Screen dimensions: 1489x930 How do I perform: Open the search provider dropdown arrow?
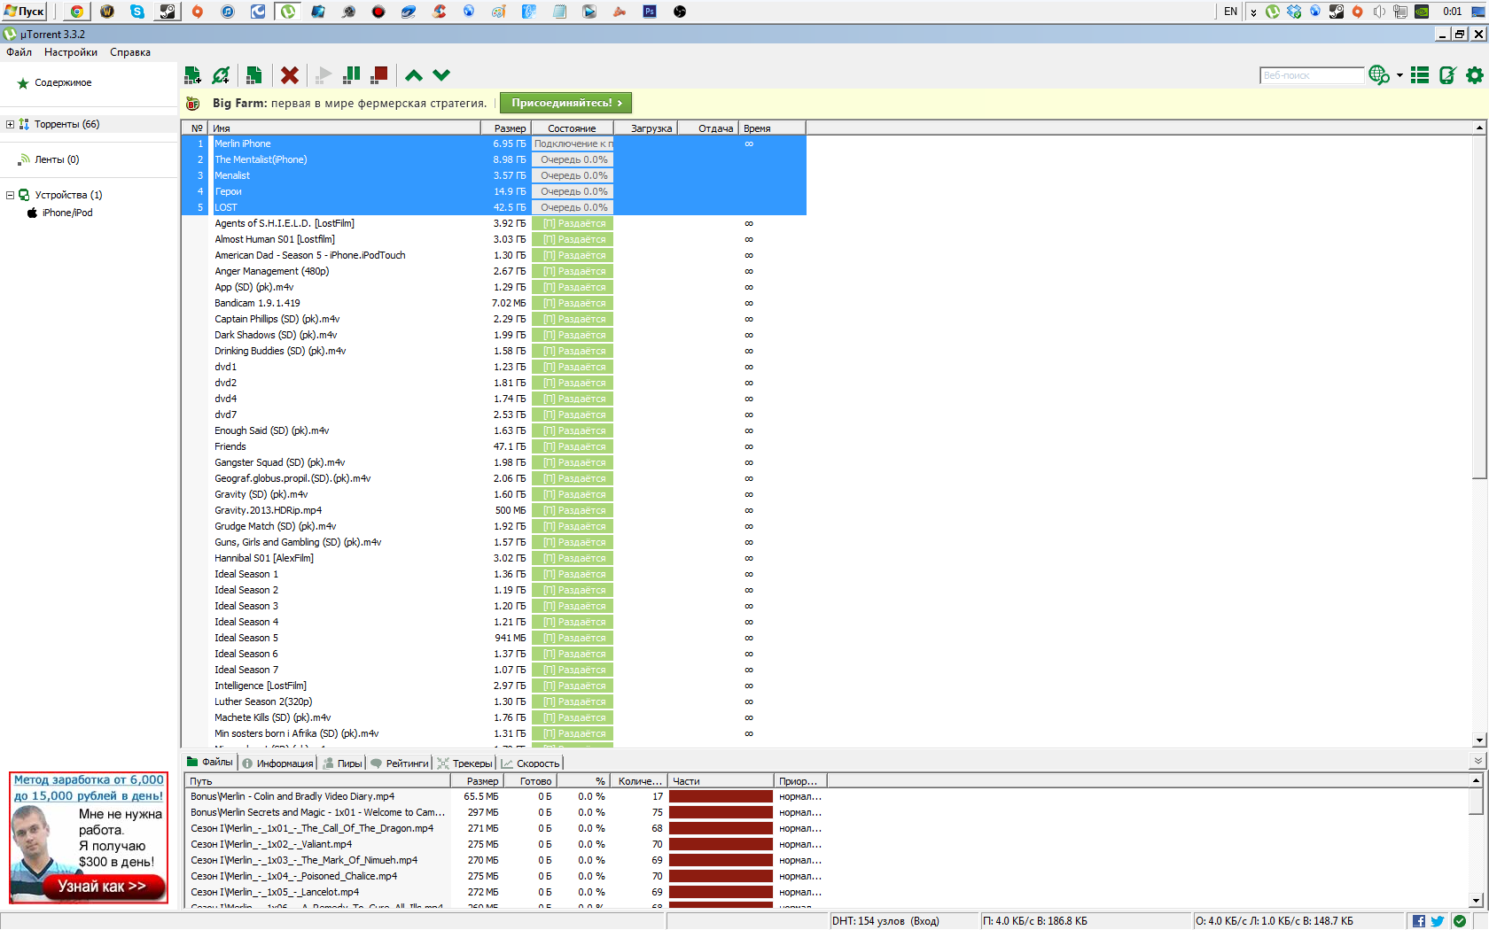point(1400,75)
